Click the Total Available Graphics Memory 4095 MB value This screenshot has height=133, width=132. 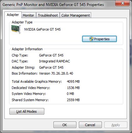[x=73, y=81]
